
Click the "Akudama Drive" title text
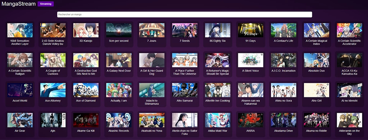tap(284, 131)
